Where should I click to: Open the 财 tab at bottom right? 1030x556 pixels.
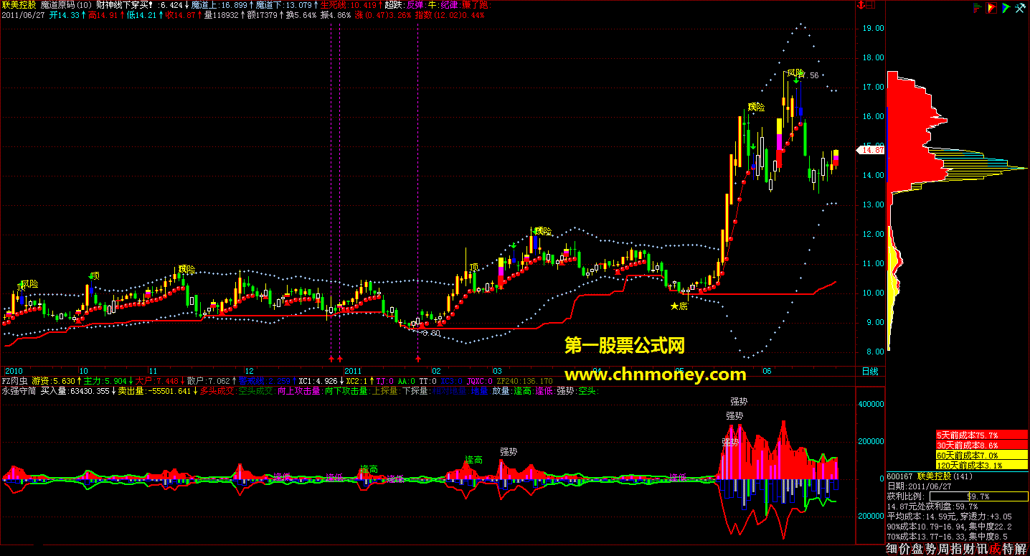[x=969, y=549]
